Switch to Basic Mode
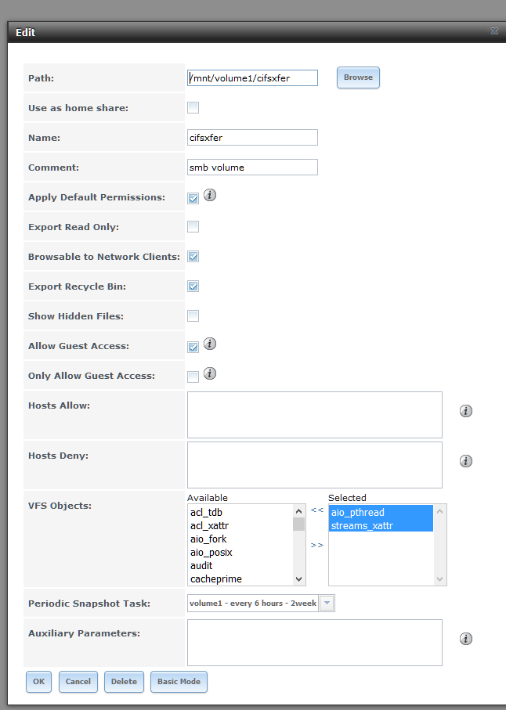506x710 pixels. [x=179, y=682]
